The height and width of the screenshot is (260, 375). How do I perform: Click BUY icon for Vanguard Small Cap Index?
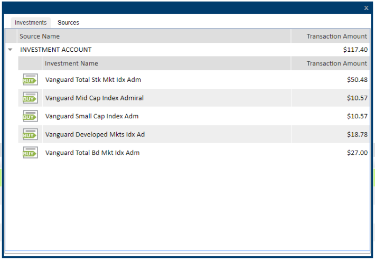pyautogui.click(x=30, y=116)
